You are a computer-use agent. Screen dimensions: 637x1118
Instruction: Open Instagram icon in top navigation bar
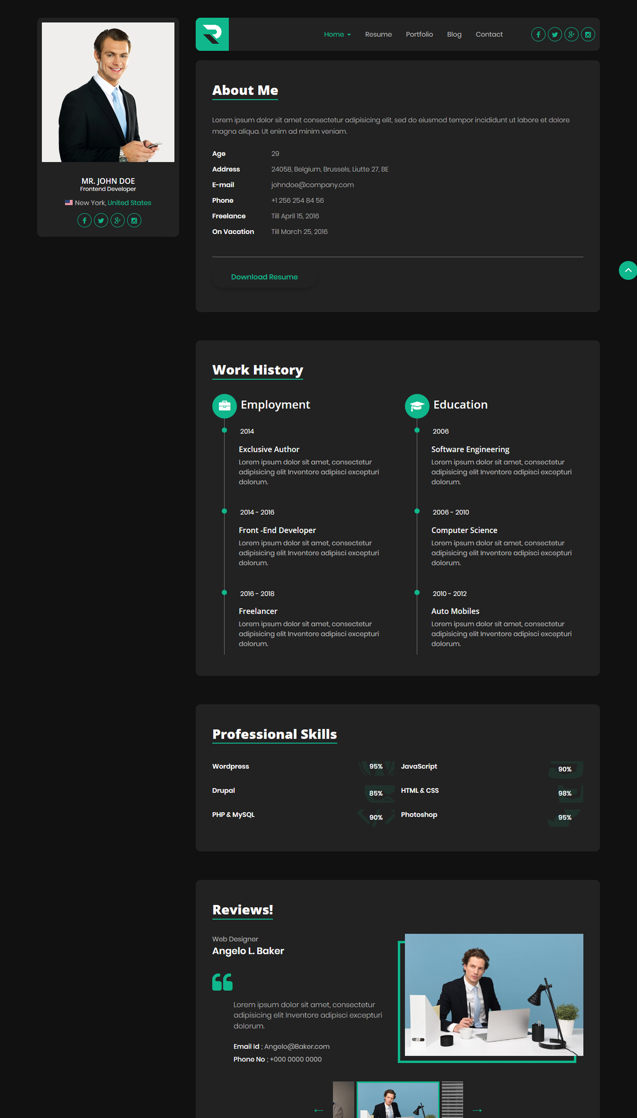[587, 34]
